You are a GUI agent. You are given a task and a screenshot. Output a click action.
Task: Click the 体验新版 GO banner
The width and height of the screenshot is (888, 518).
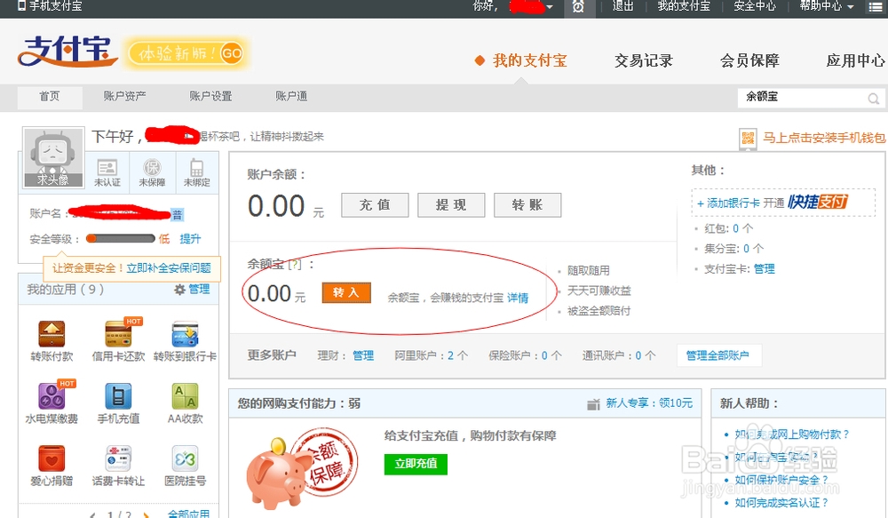point(186,54)
